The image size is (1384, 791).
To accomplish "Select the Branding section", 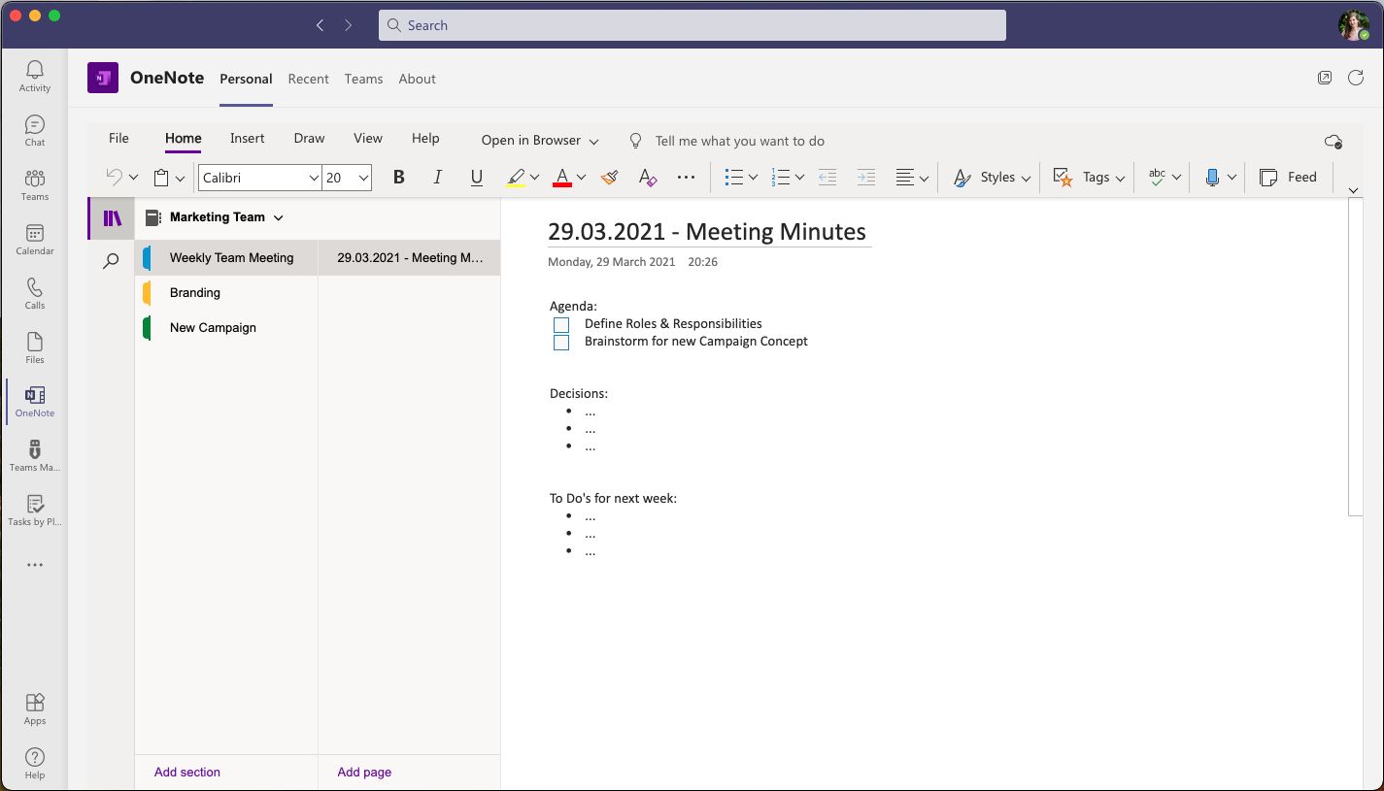I will pyautogui.click(x=226, y=293).
